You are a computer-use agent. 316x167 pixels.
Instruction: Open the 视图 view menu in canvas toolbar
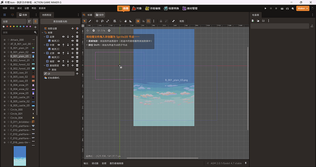pyautogui.click(x=181, y=21)
